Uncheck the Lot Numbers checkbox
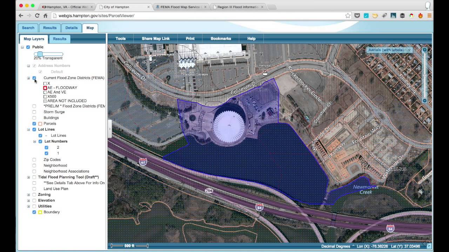The height and width of the screenshot is (252, 449). pyautogui.click(x=40, y=141)
